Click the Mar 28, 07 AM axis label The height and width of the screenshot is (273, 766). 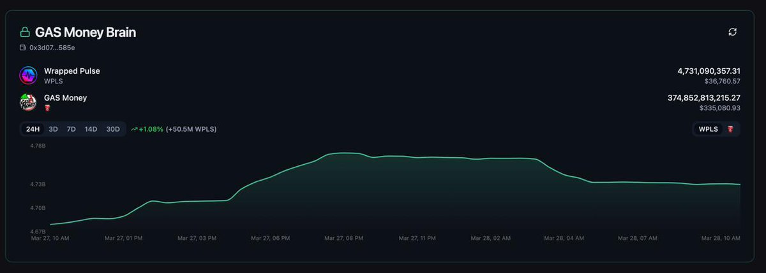point(638,238)
